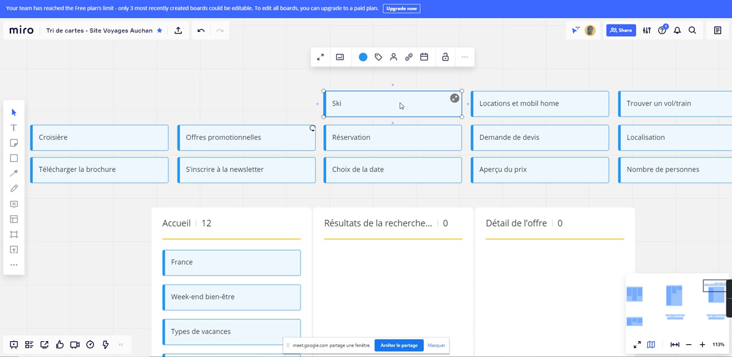Open the more options ellipsis in context toolbar
The height and width of the screenshot is (357, 732).
coord(465,57)
